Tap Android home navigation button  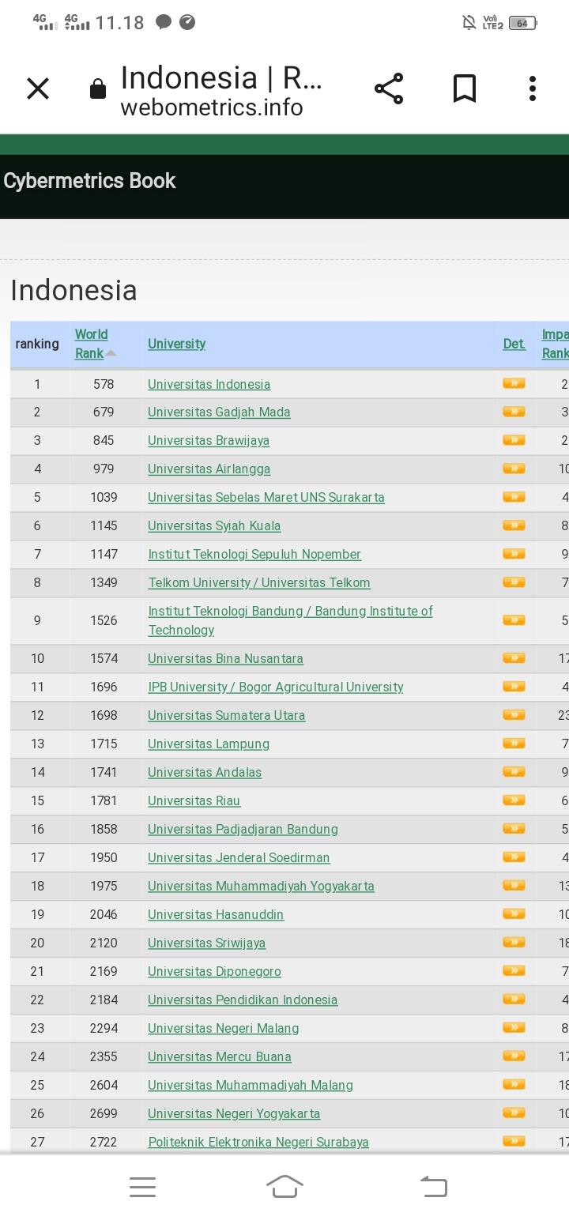pos(284,1186)
